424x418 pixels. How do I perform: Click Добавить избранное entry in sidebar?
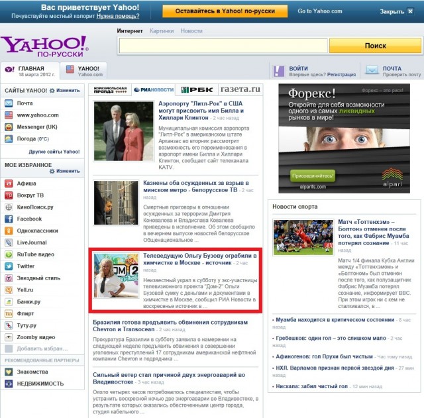pyautogui.click(x=42, y=348)
